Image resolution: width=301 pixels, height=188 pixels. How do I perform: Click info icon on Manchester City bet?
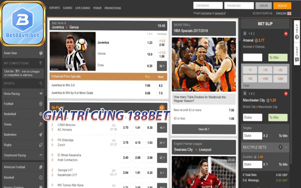tap(245, 93)
